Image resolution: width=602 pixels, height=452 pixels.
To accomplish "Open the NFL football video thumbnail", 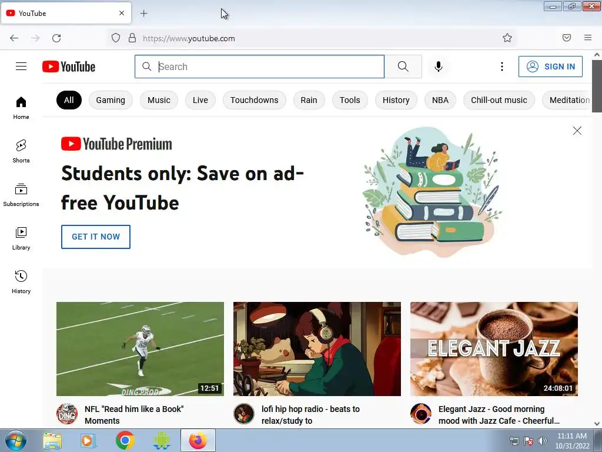I will point(140,348).
